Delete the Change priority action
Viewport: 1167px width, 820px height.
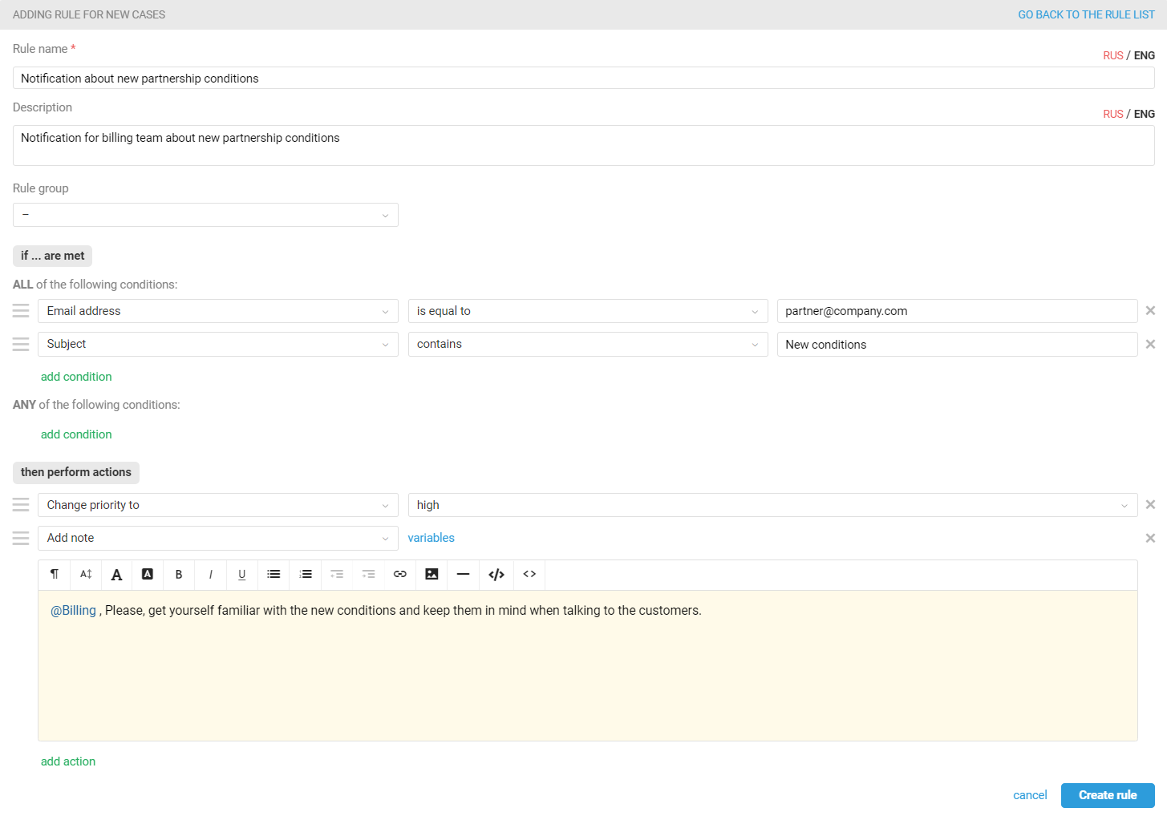tap(1150, 505)
